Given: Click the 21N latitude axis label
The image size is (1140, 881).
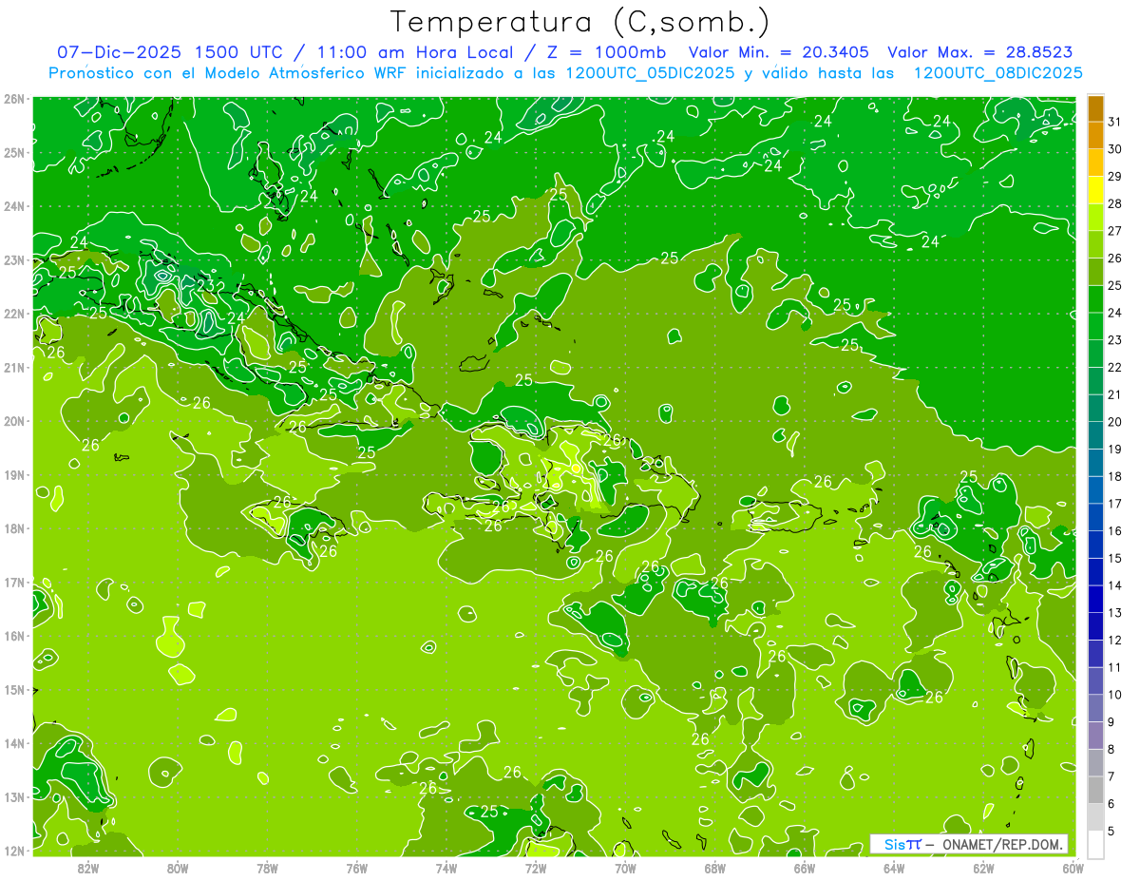Looking at the screenshot, I should (14, 367).
